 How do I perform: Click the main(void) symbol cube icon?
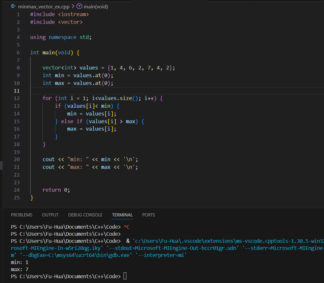79,6
